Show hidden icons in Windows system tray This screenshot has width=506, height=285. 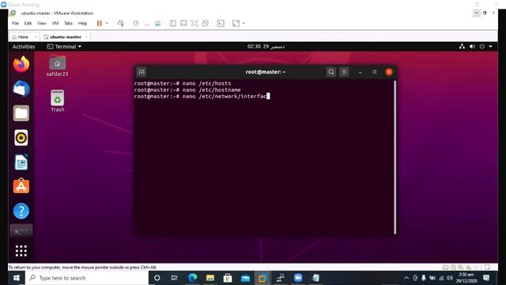pyautogui.click(x=406, y=278)
